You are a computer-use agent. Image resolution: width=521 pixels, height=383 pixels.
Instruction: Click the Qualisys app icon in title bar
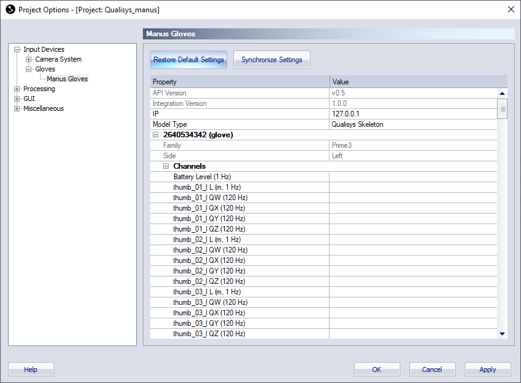coord(10,9)
